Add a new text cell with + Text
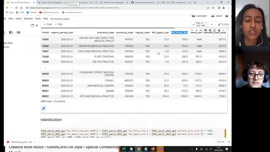 tap(59, 24)
